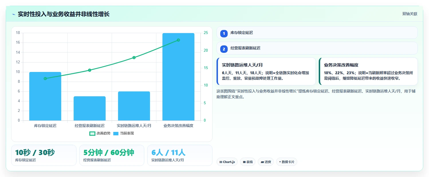Select the 10秒 / 30秒 metric card
429x177 pixels.
[x=44, y=155]
